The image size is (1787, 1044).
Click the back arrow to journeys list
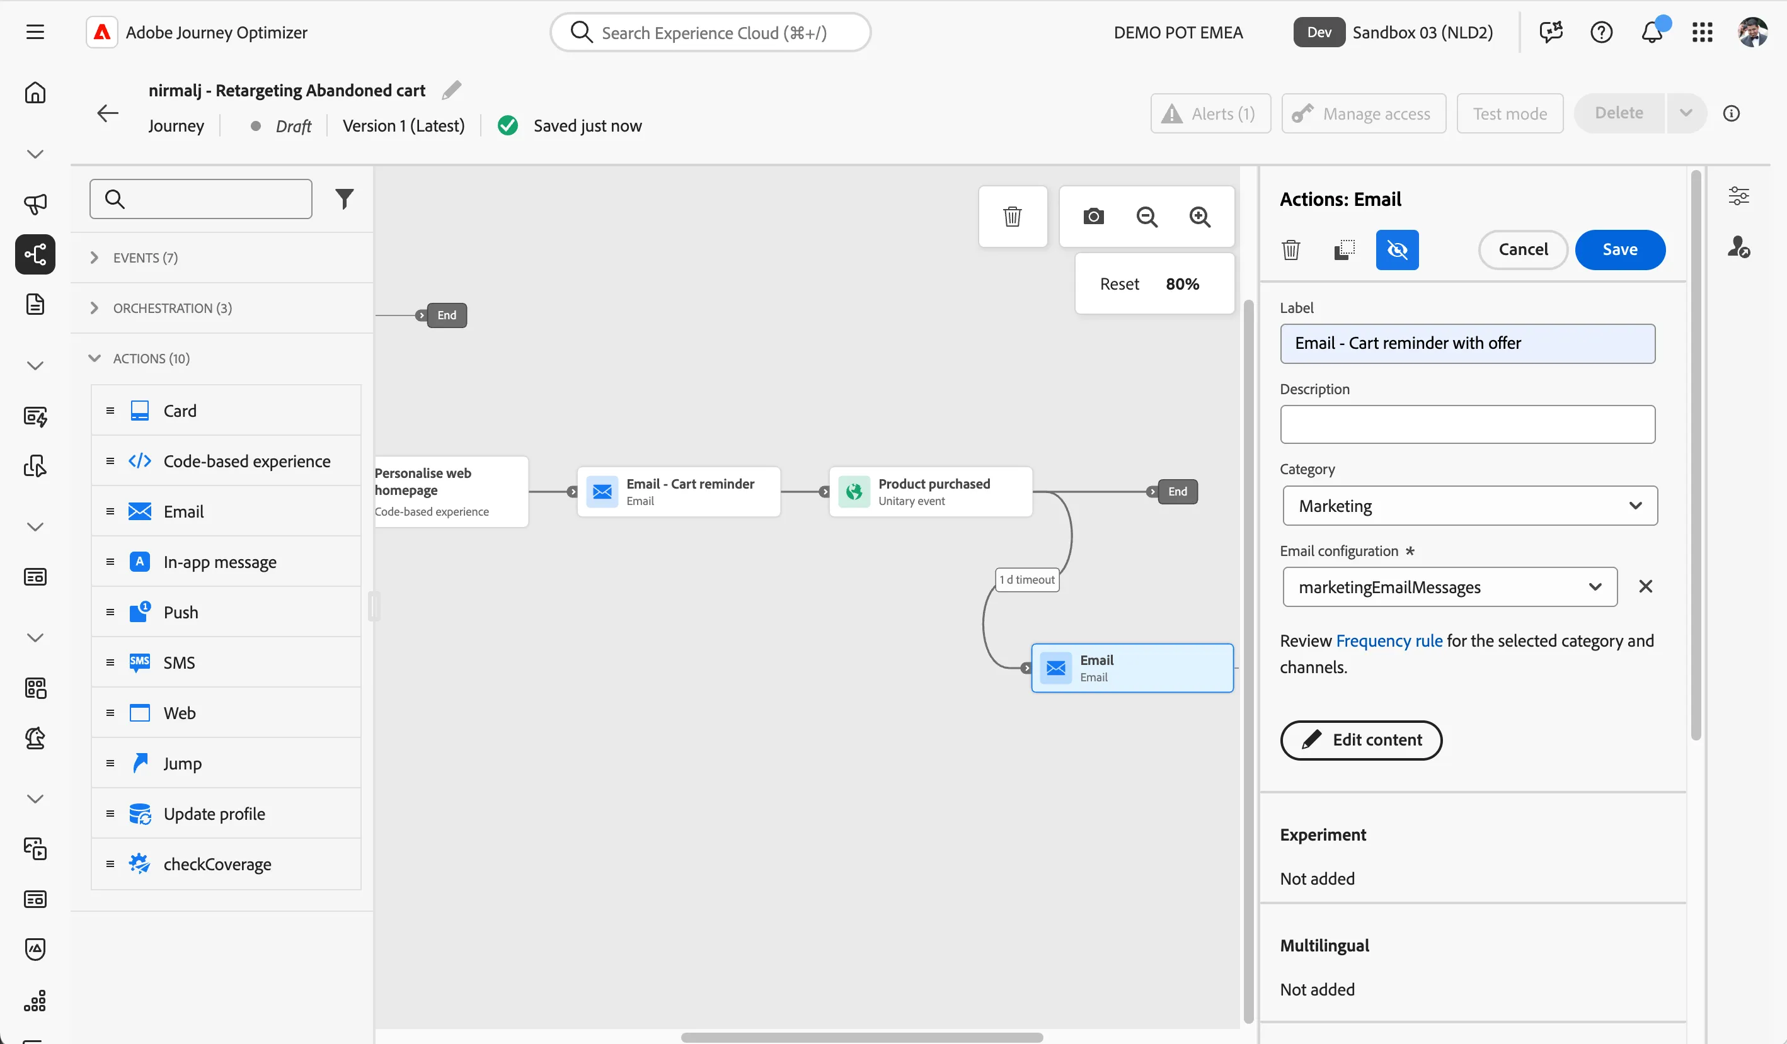coord(108,113)
